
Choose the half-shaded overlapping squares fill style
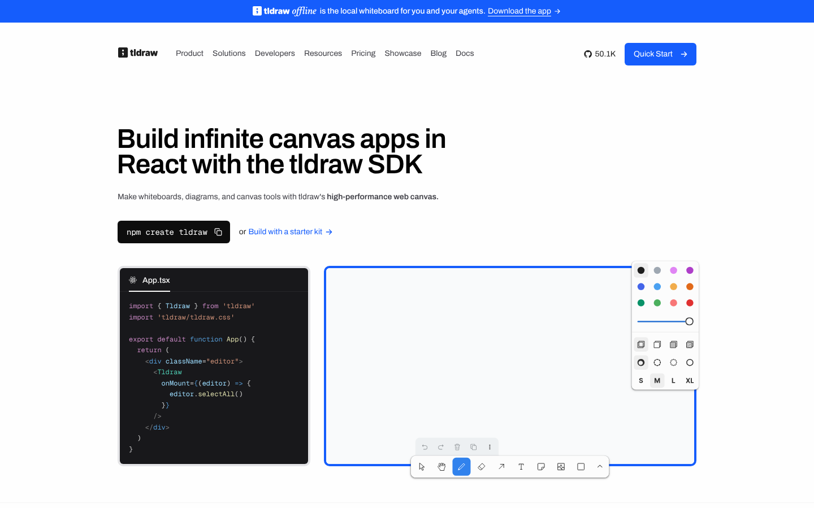tap(641, 344)
